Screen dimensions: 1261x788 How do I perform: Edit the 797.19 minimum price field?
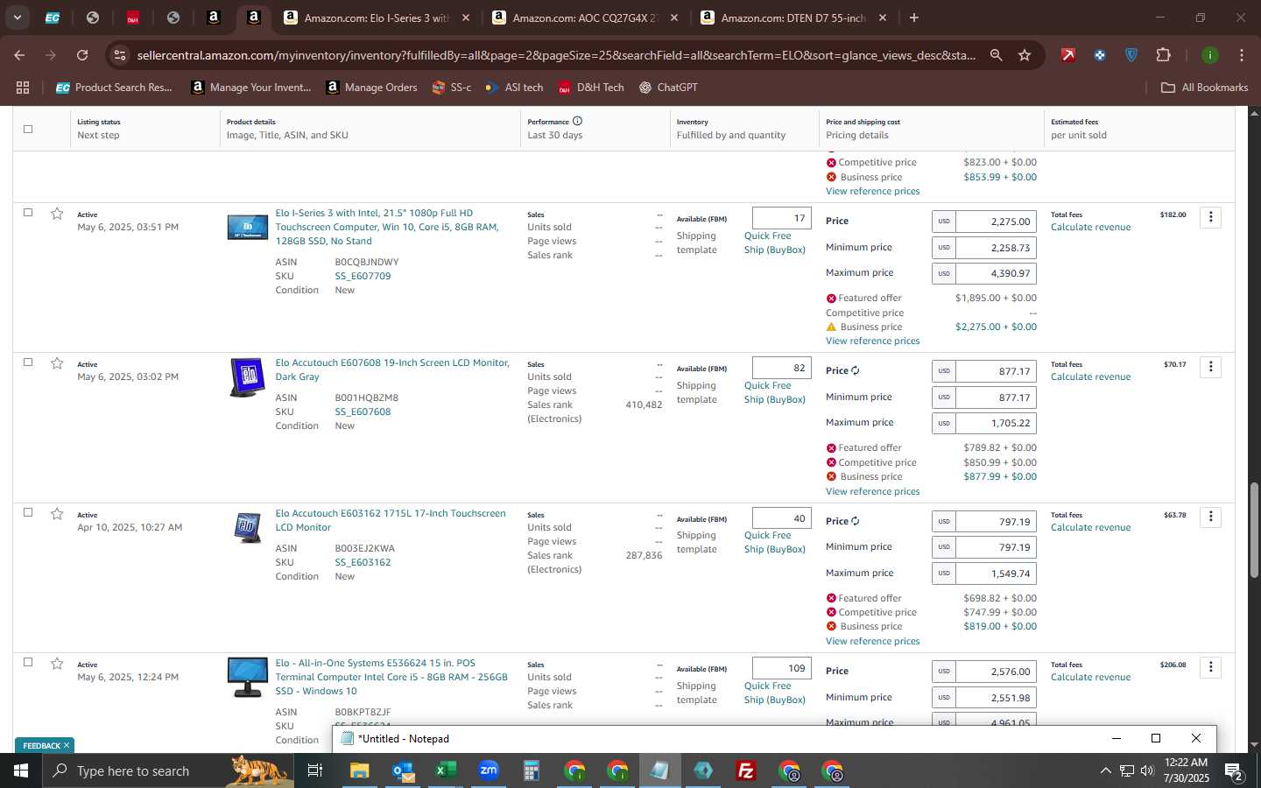click(996, 547)
